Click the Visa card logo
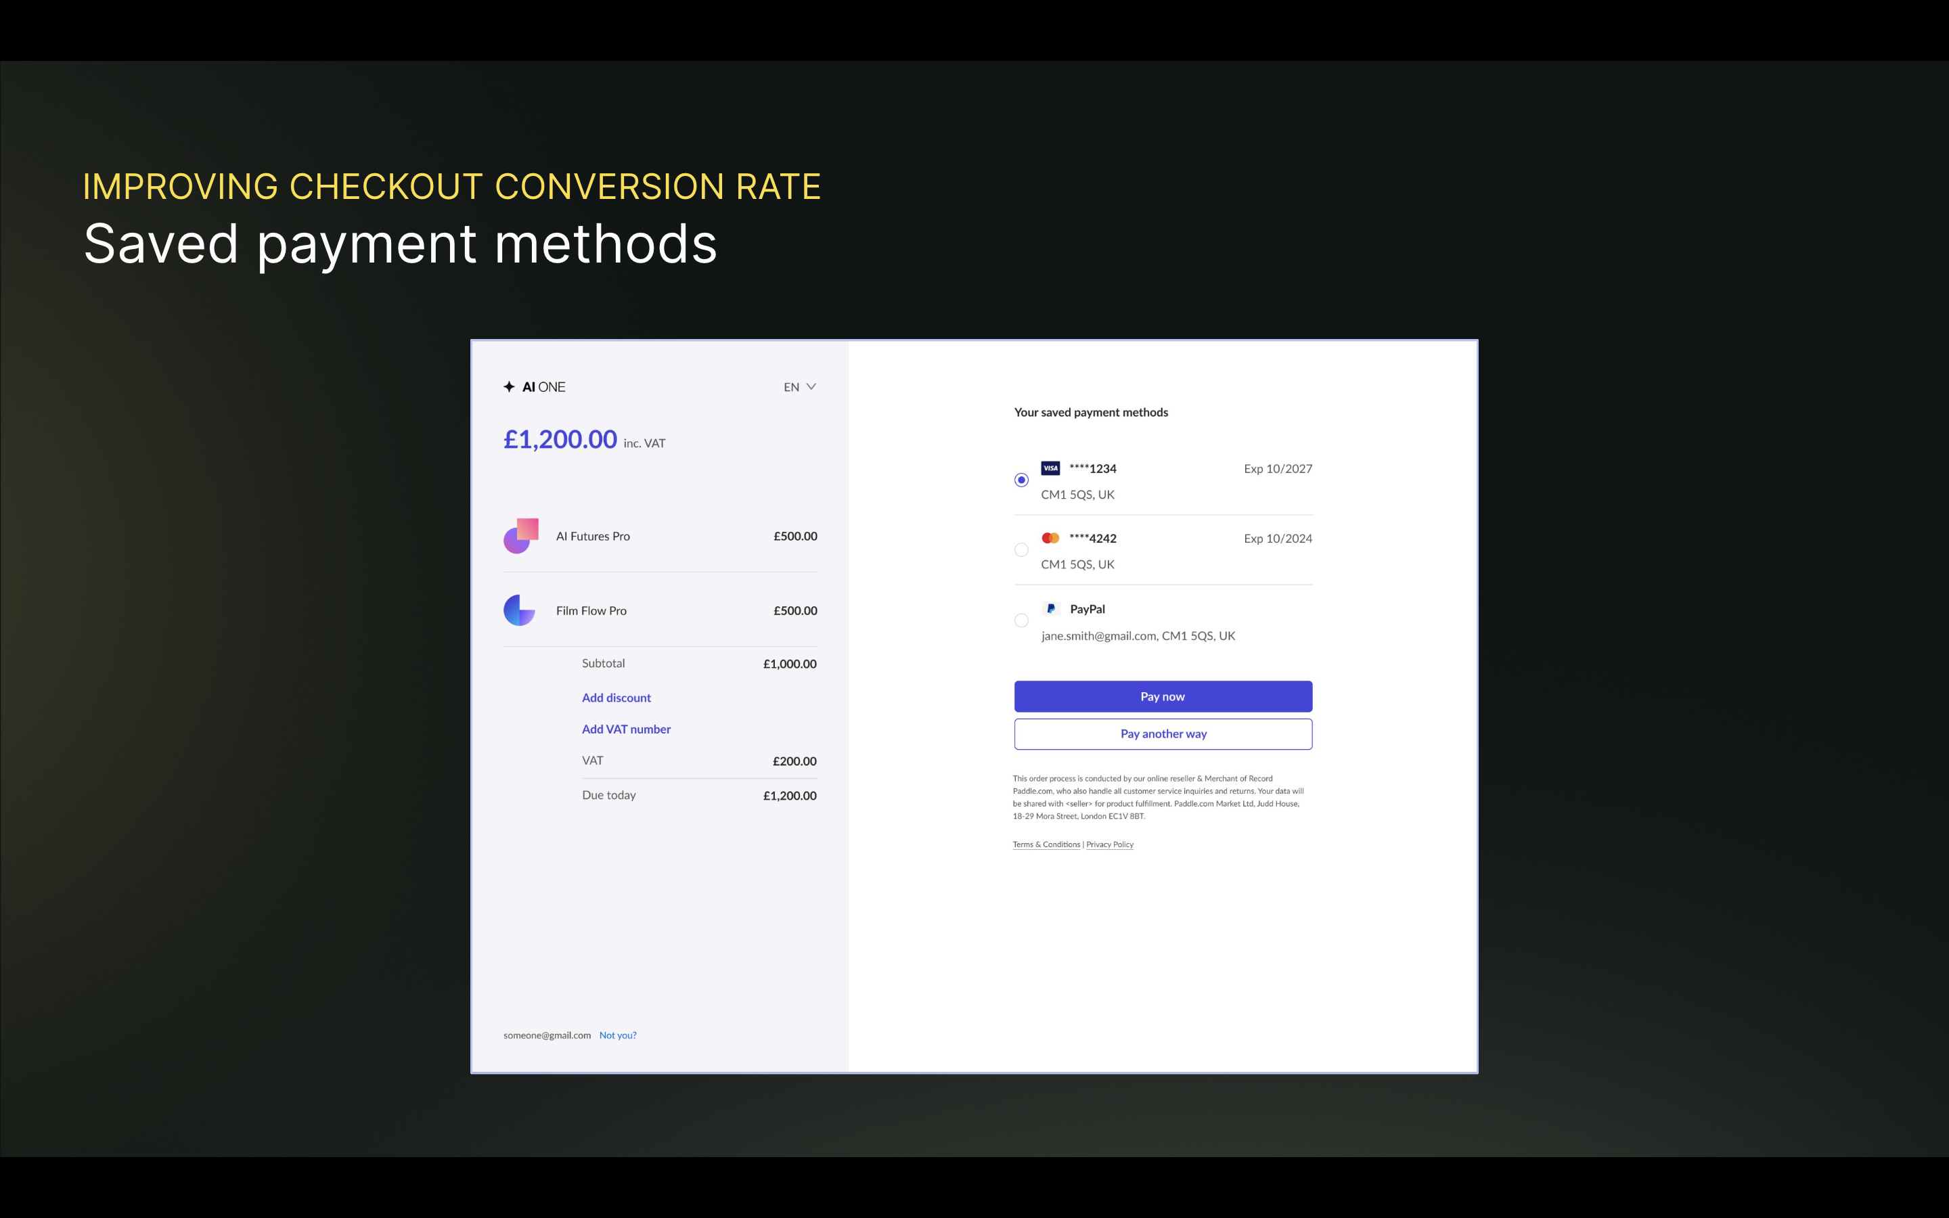Screen dimensions: 1949x1218 pos(1050,468)
